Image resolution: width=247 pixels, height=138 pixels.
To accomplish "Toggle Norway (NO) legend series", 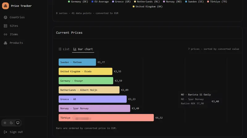I will [x=172, y=2].
